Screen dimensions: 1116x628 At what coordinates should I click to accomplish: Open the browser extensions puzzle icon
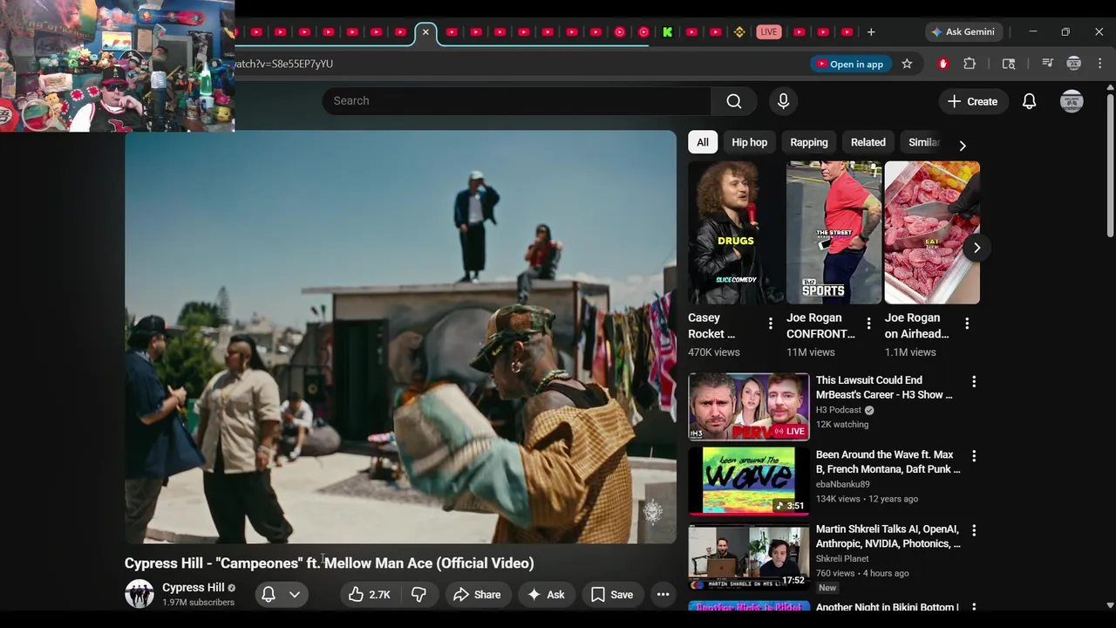click(970, 64)
